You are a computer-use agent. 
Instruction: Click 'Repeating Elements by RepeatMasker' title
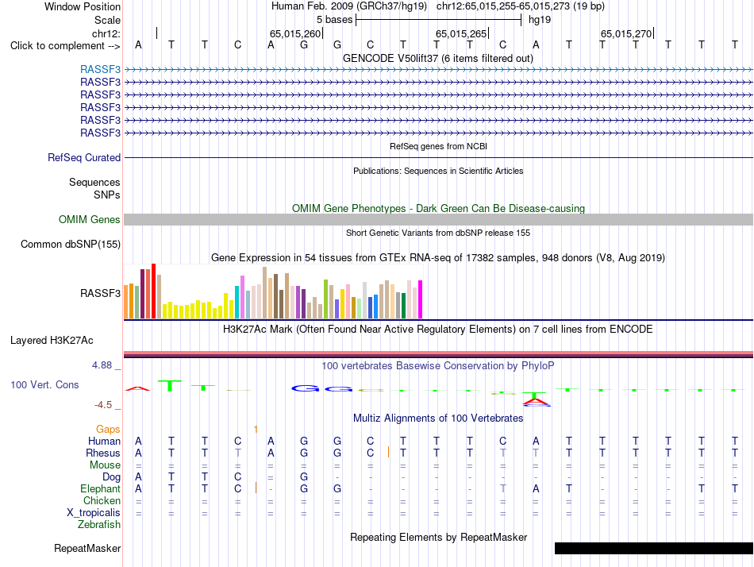pos(438,537)
